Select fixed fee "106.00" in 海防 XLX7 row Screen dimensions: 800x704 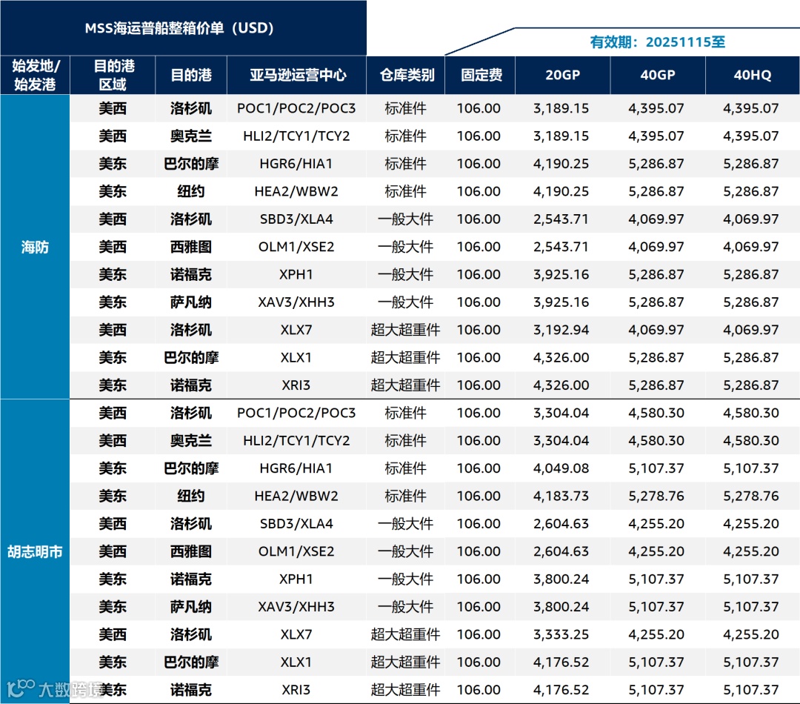tap(479, 330)
